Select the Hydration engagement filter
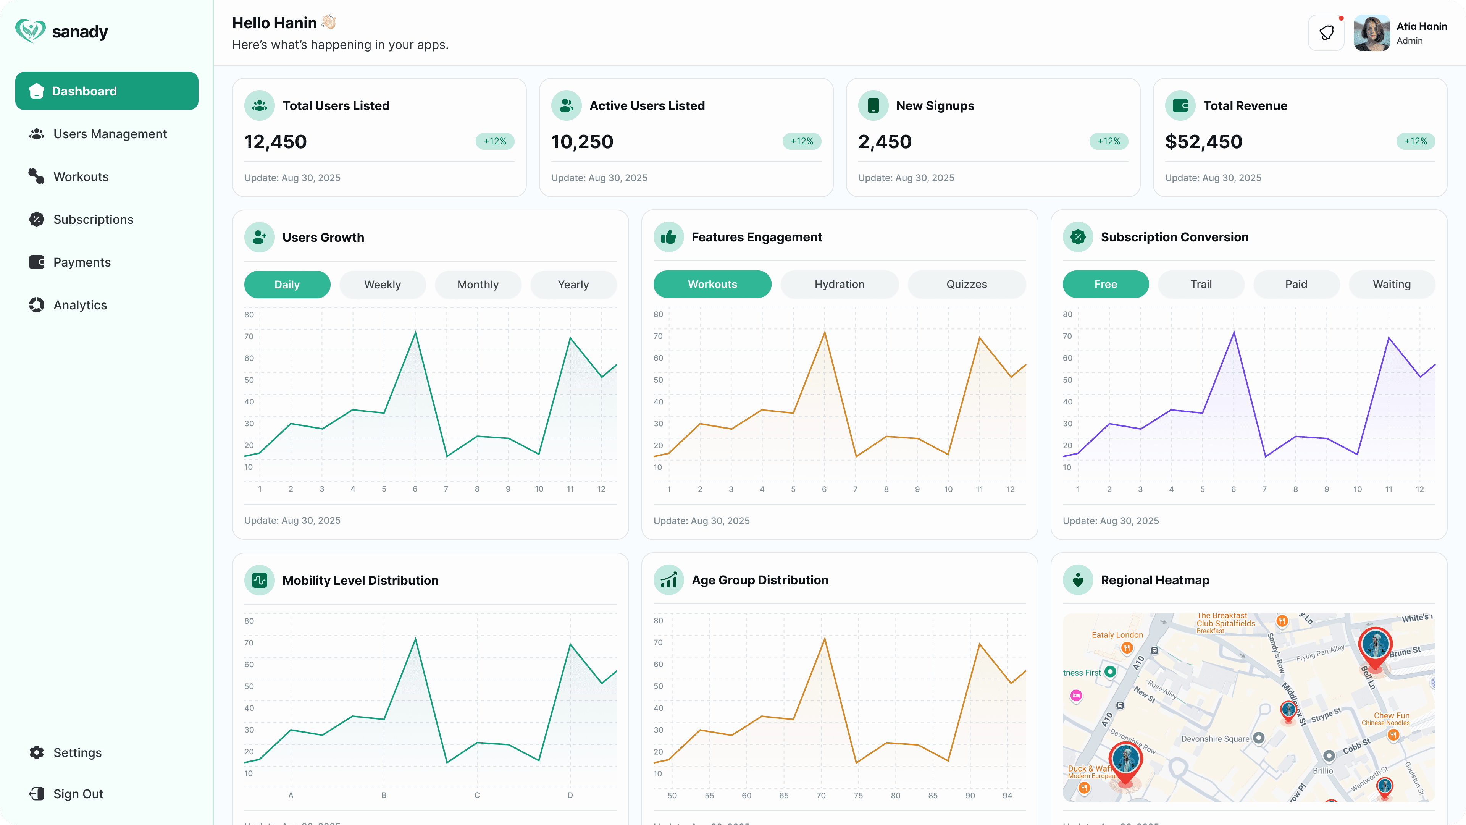Screen dimensions: 1466x825 [x=840, y=284]
